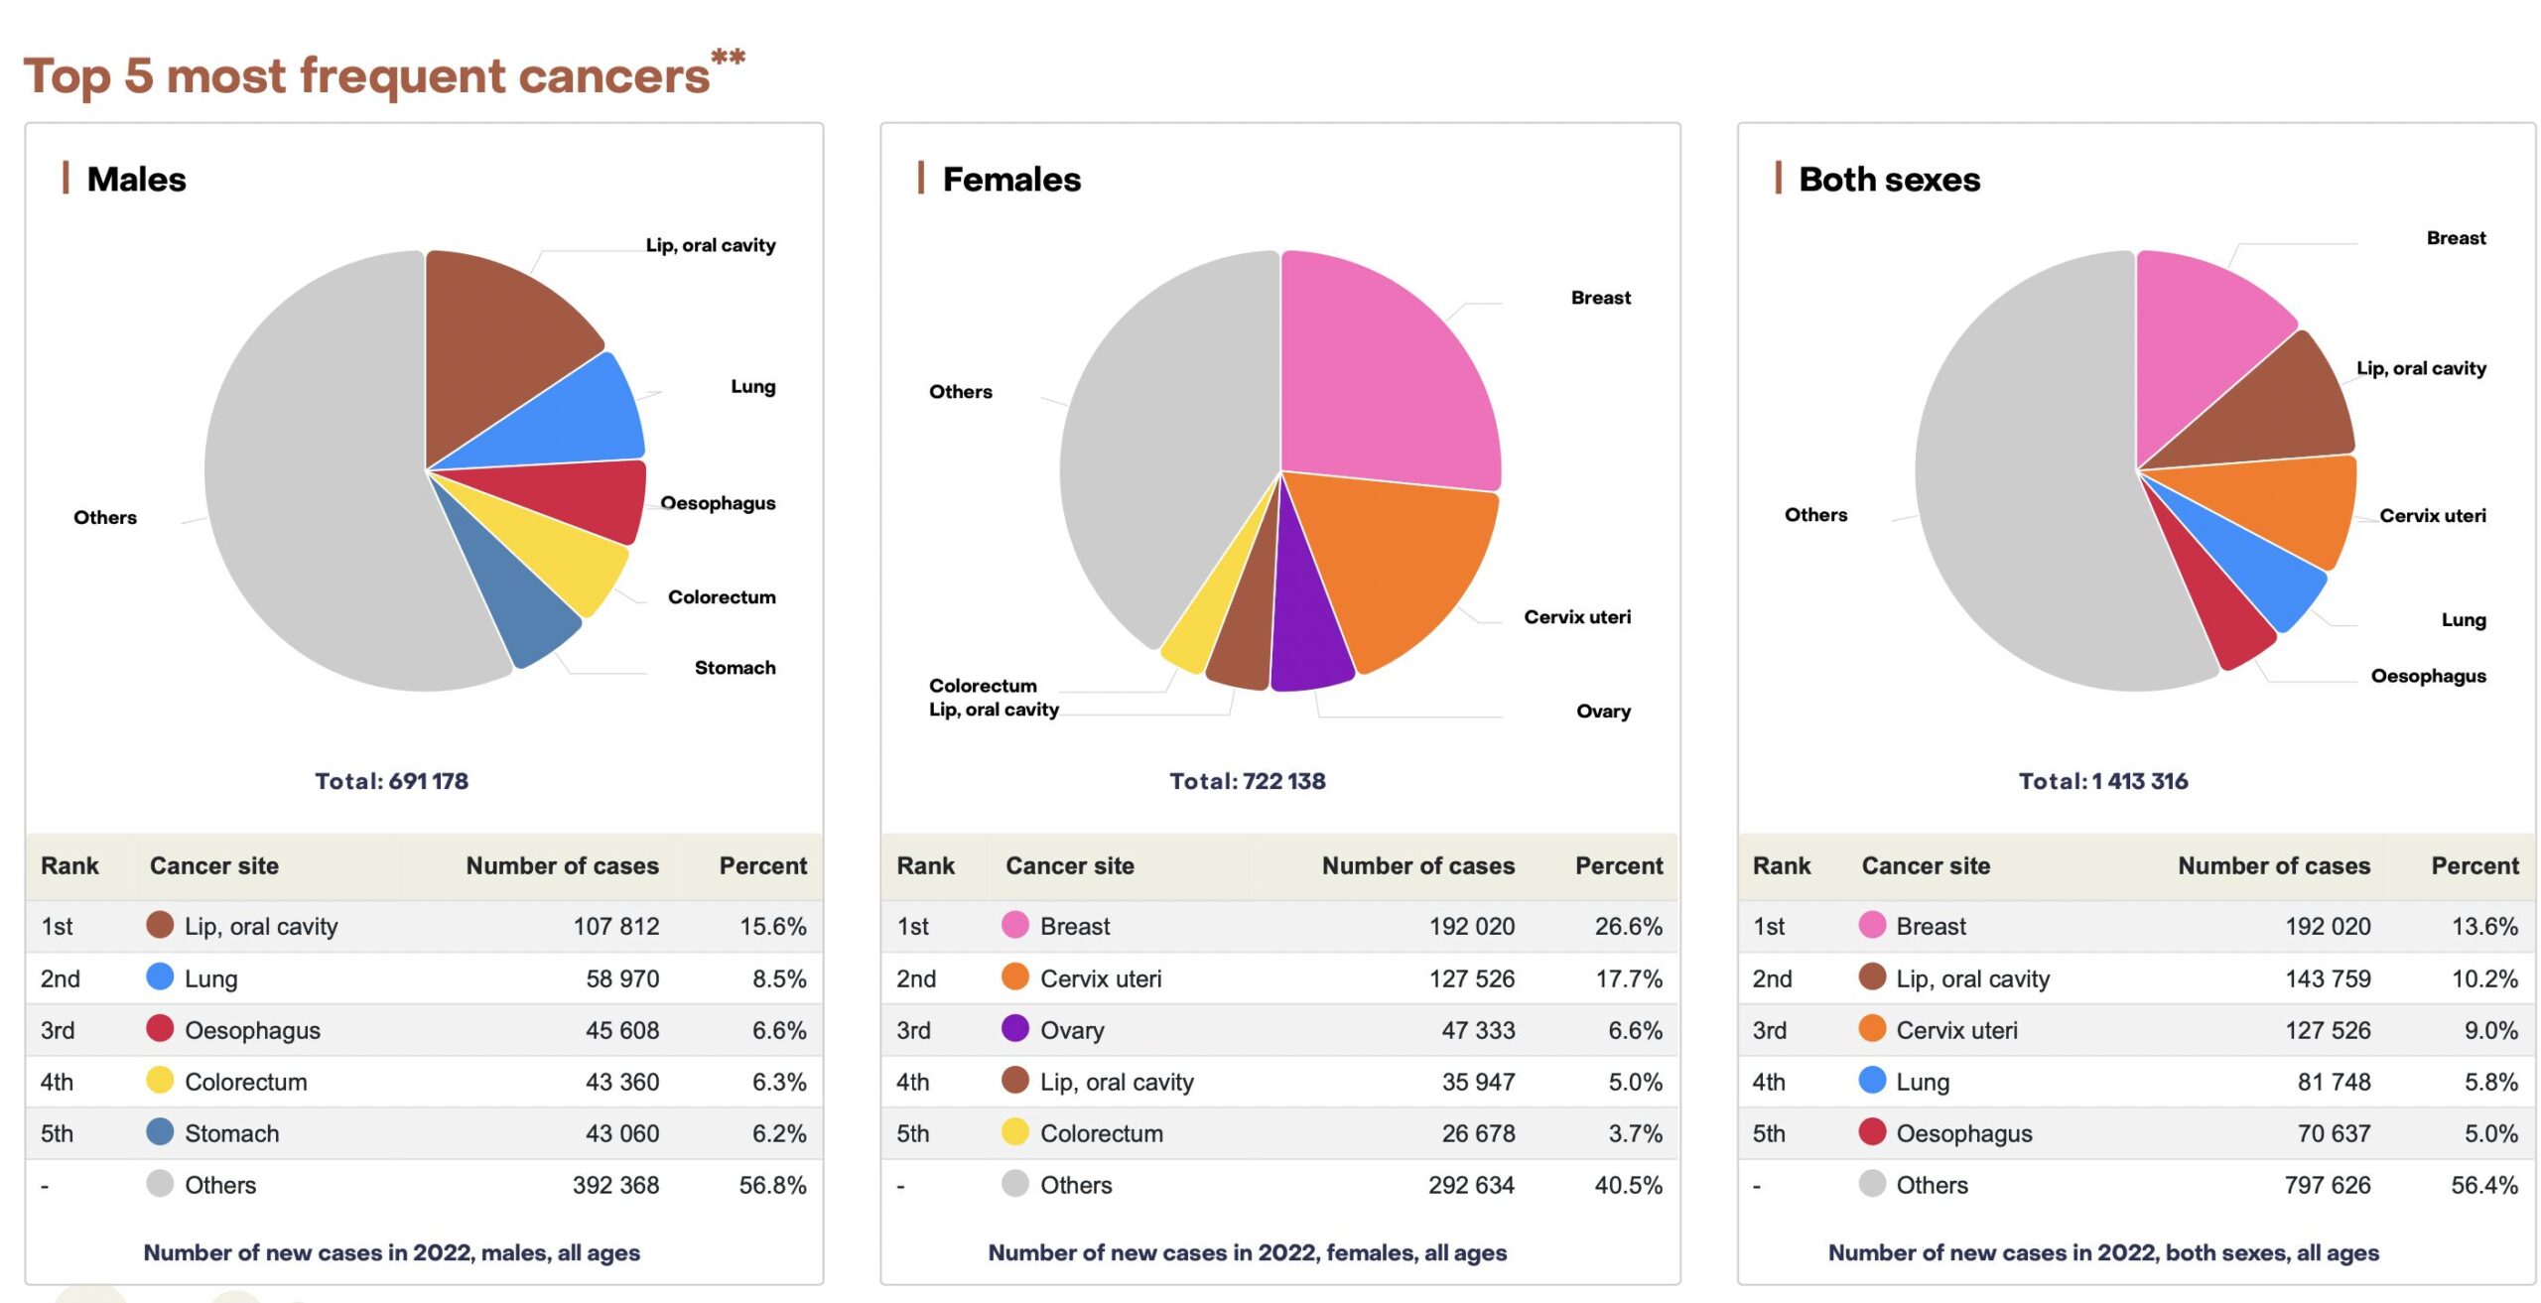This screenshot has height=1303, width=2541.
Task: Click the yellow Colorectum dot in Females table
Action: click(x=1014, y=1131)
